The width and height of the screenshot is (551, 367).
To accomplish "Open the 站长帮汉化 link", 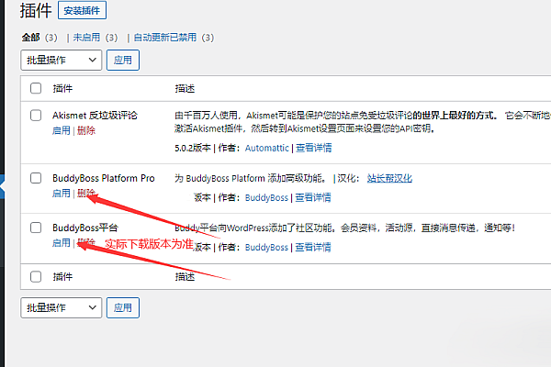I will (x=389, y=178).
